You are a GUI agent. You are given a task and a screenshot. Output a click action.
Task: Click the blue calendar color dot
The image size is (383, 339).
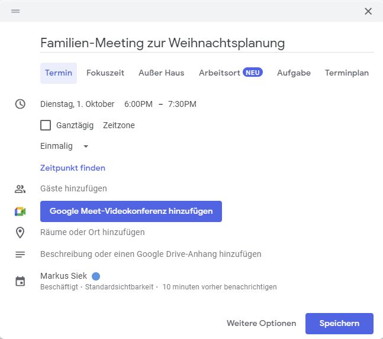point(96,276)
